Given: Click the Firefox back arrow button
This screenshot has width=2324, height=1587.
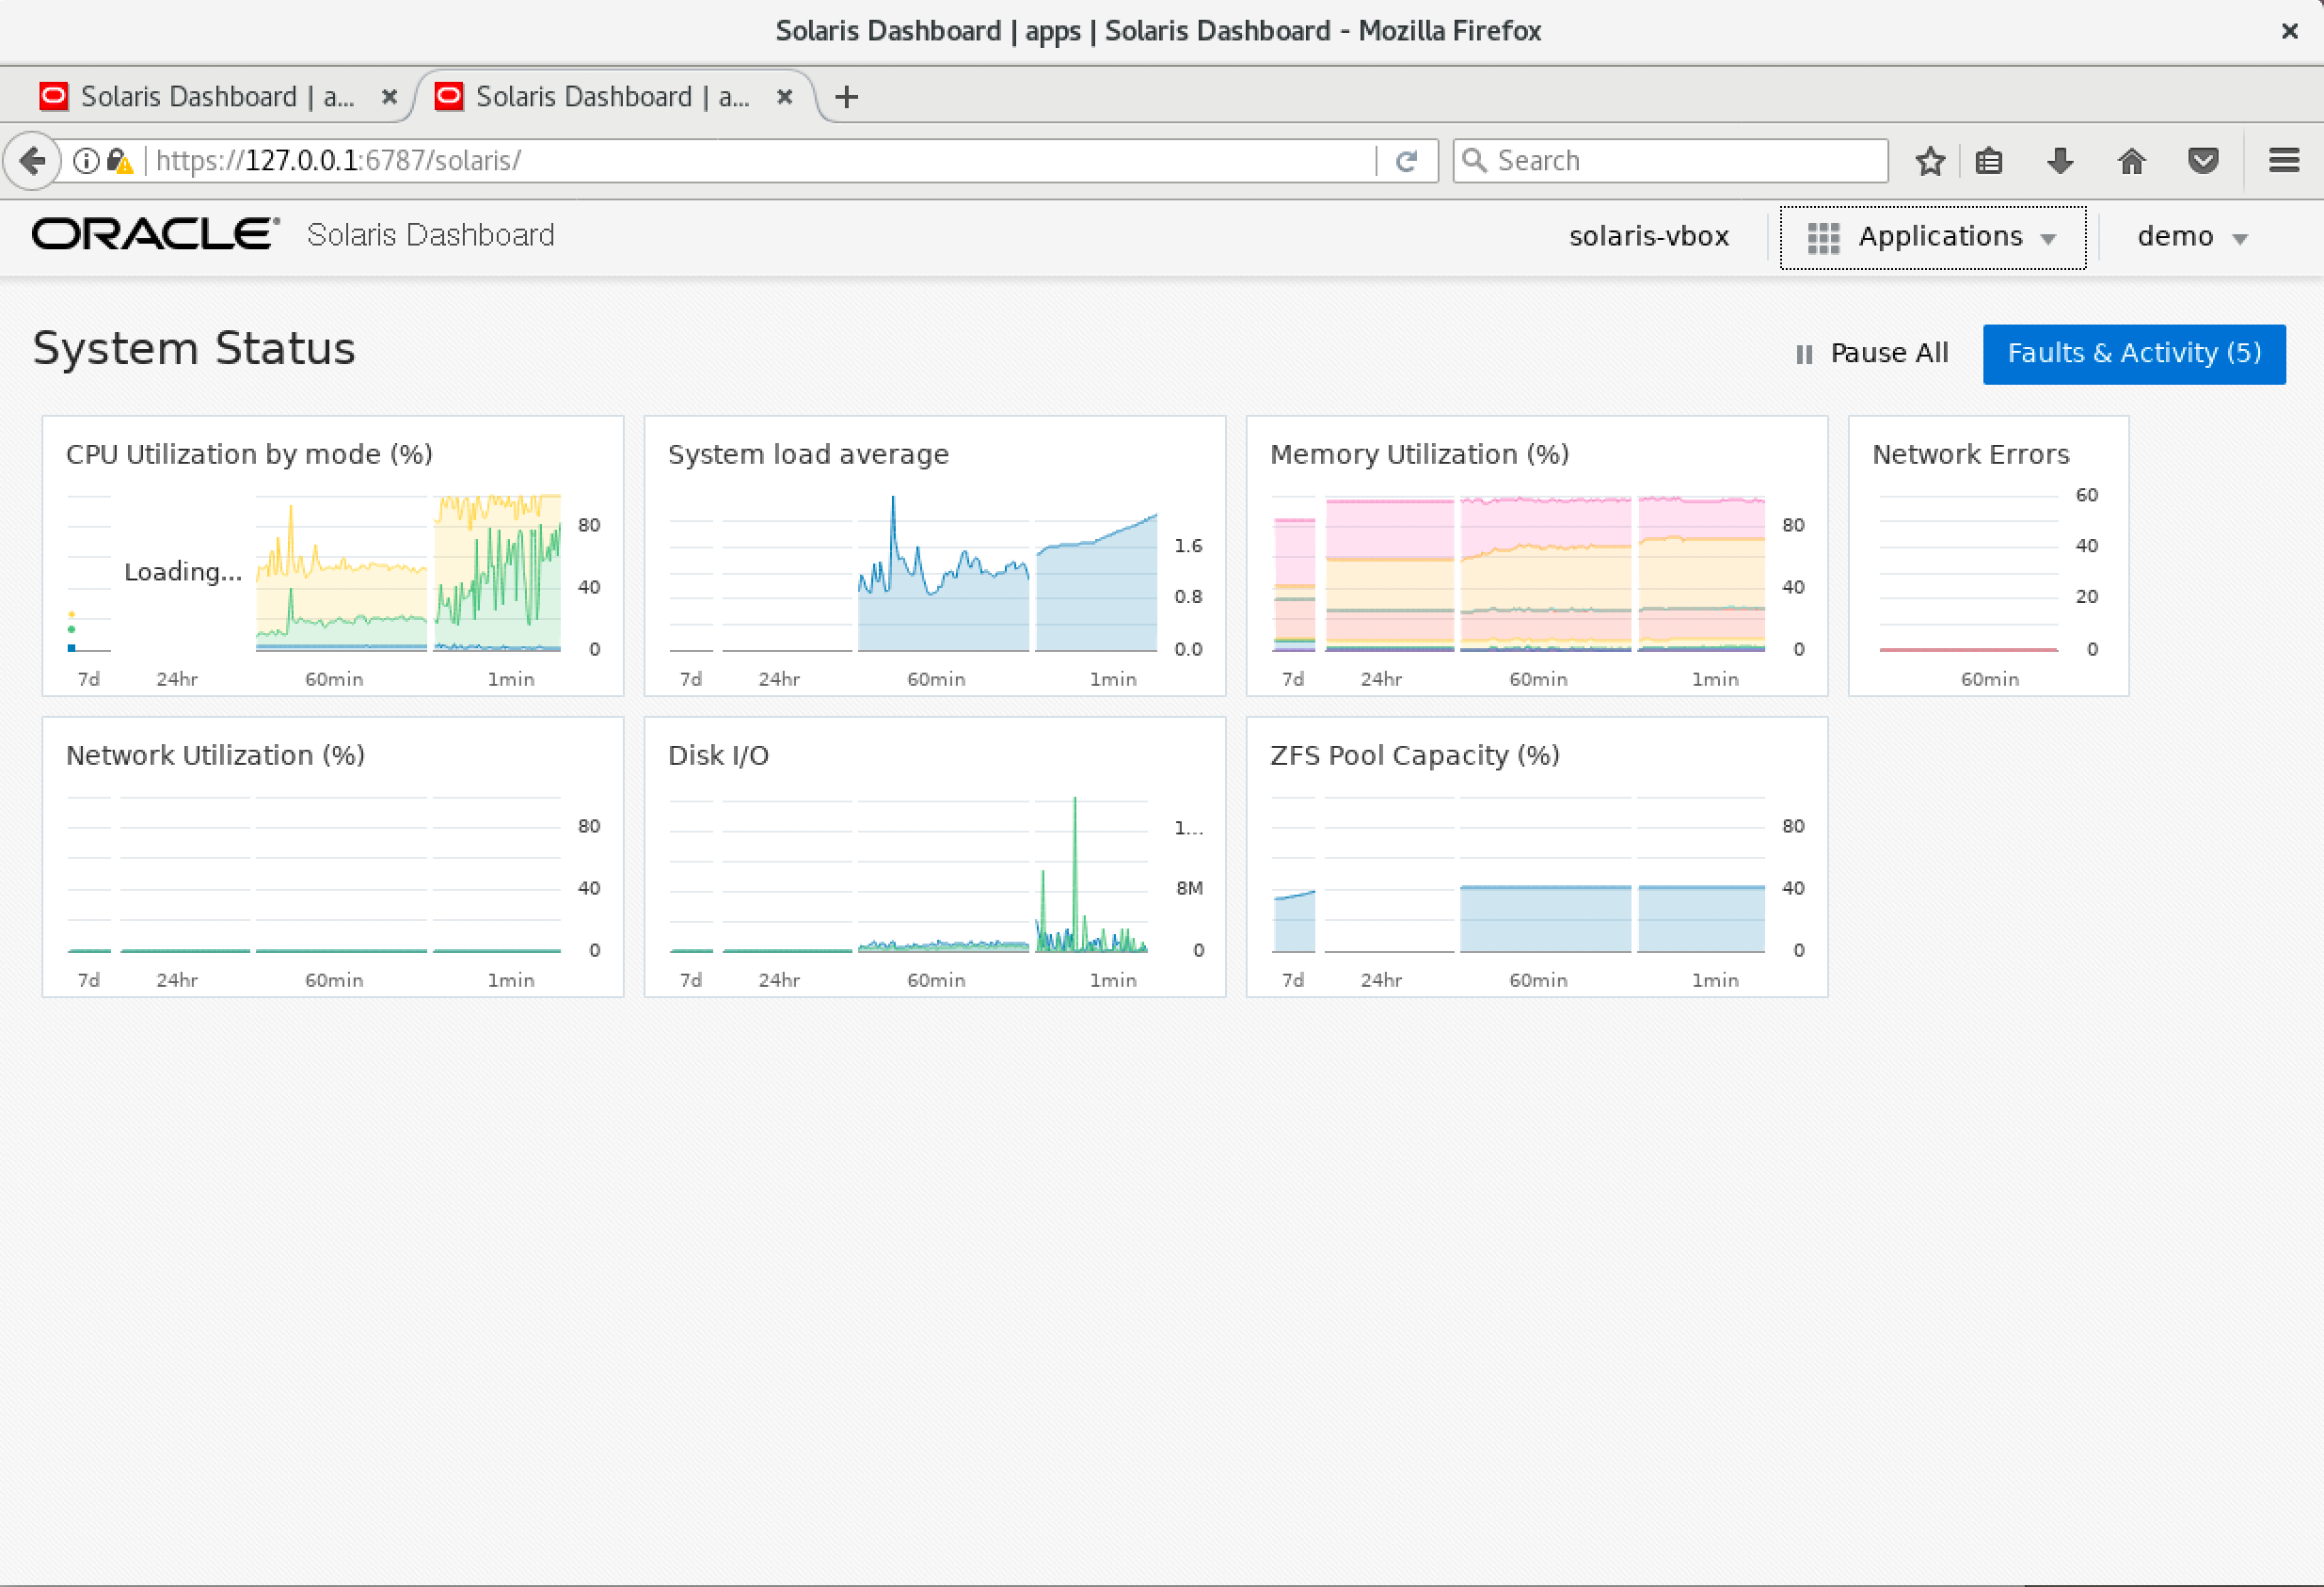Looking at the screenshot, I should [x=33, y=161].
